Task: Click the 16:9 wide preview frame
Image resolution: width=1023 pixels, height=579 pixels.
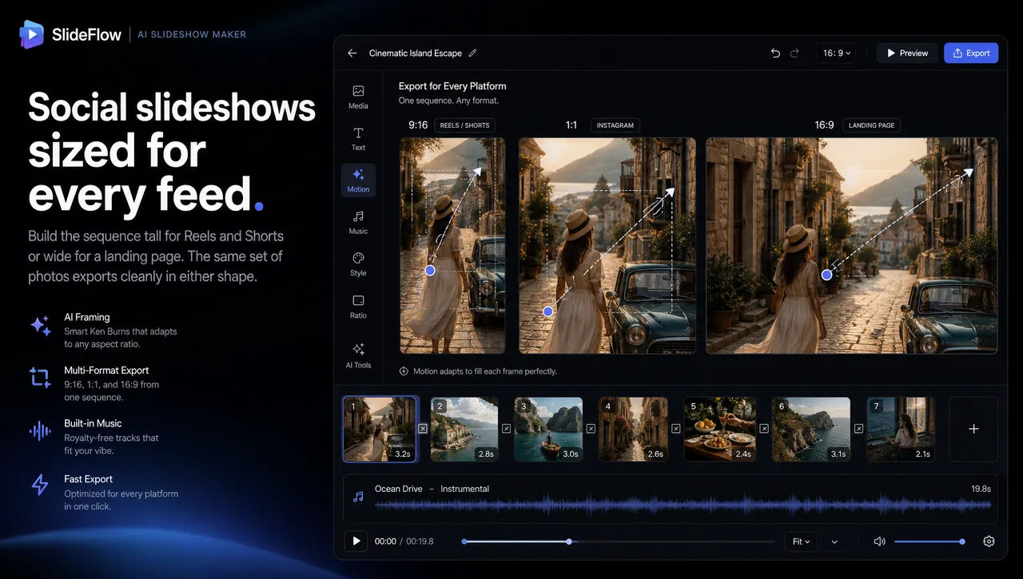Action: [852, 246]
